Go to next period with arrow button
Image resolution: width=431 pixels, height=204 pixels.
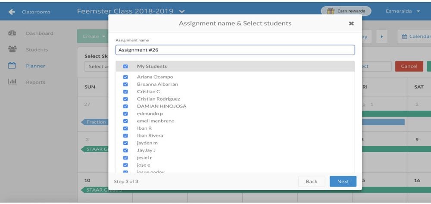(382, 37)
